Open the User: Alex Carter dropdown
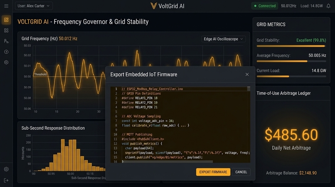335x187 pixels. coord(34,6)
